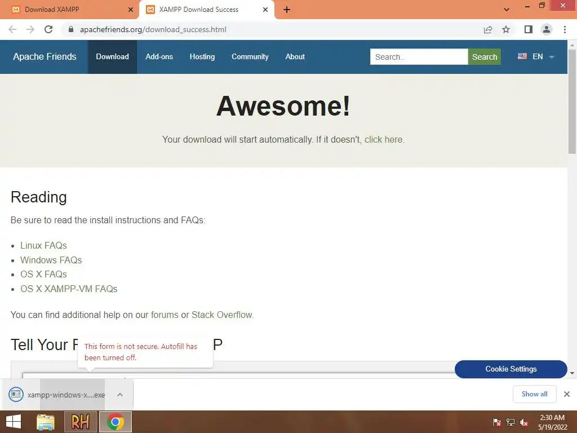Open the Download nav item
577x433 pixels.
pos(112,57)
